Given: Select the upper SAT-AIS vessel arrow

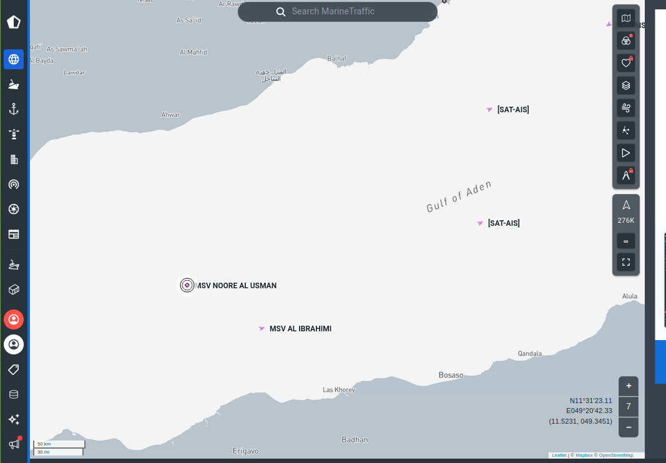Looking at the screenshot, I should 489,110.
